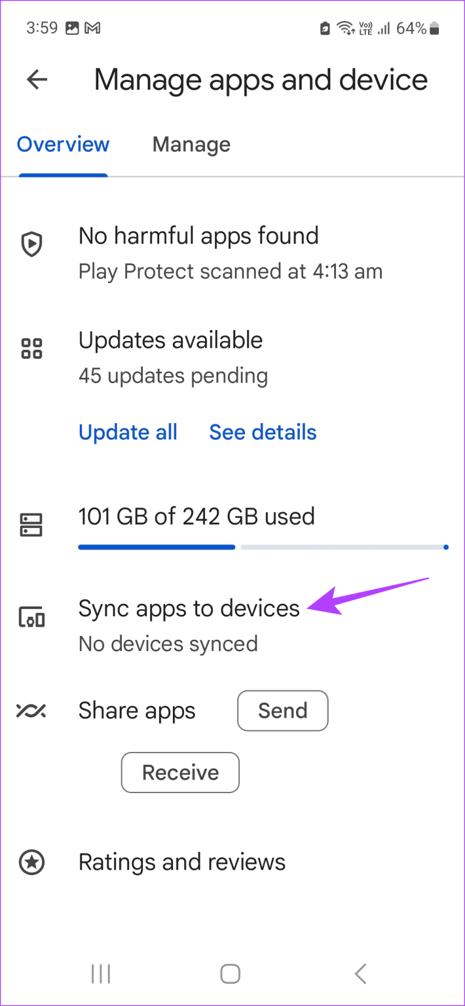Tap Update all to update pending apps
This screenshot has width=465, height=1006.
[x=128, y=432]
